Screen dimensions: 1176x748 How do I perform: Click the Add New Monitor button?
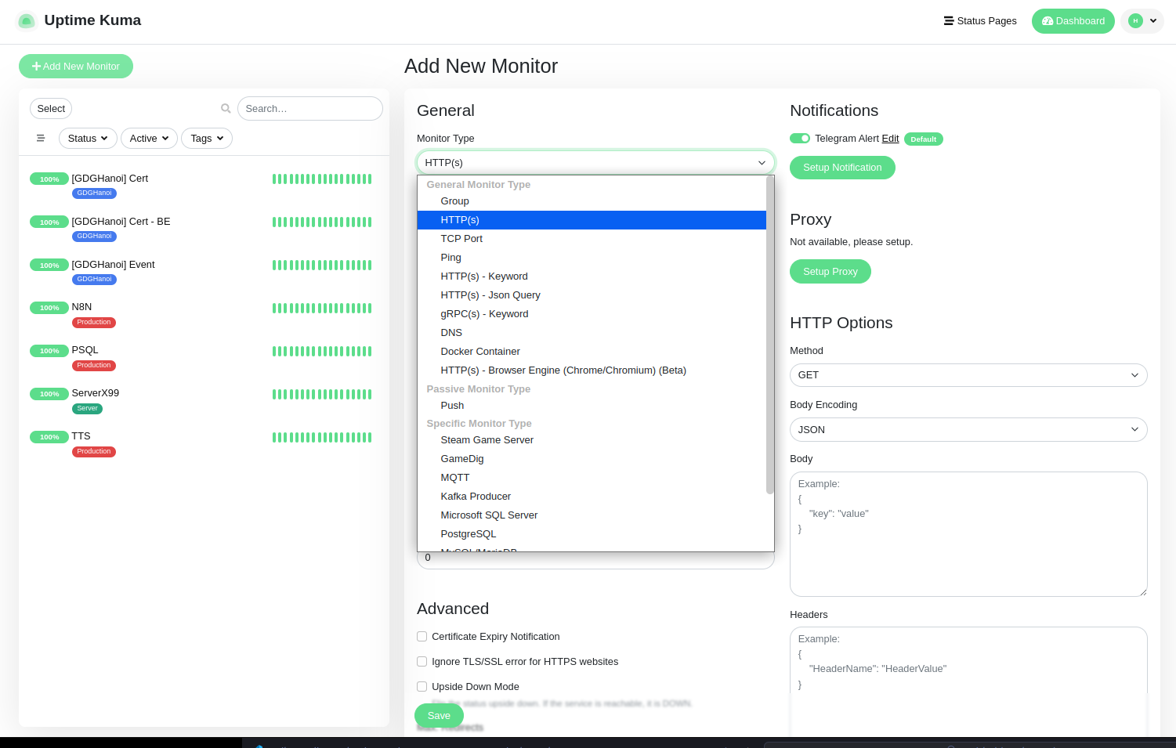(76, 67)
